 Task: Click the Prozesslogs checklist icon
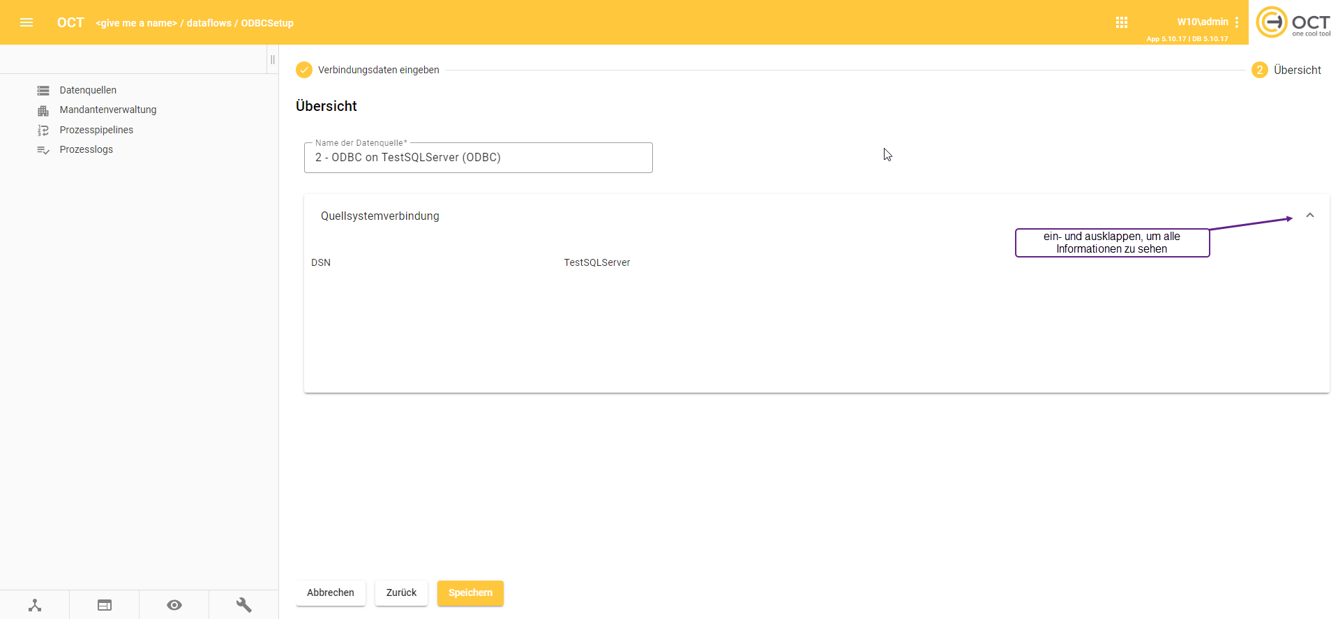point(43,150)
